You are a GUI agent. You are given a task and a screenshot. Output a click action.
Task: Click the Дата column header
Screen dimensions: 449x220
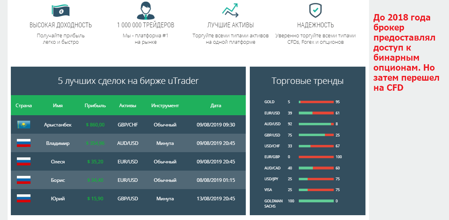216,106
